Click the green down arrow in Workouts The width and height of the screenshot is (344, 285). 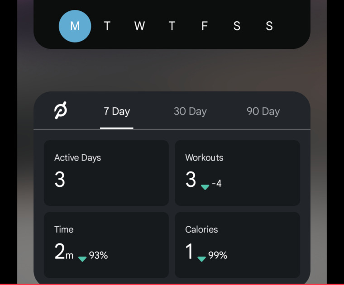coord(205,187)
